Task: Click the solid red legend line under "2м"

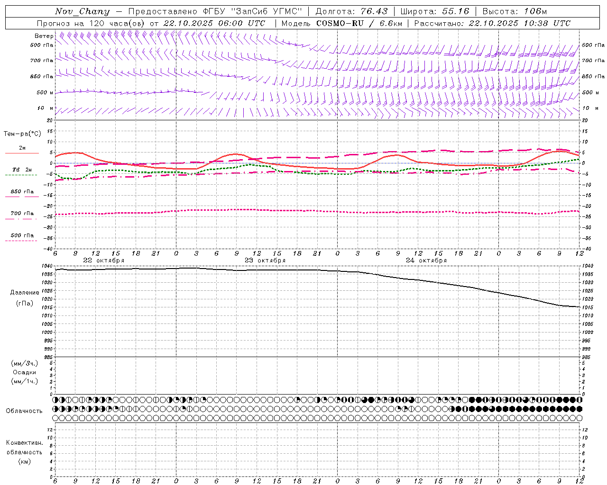Action: [x=22, y=153]
